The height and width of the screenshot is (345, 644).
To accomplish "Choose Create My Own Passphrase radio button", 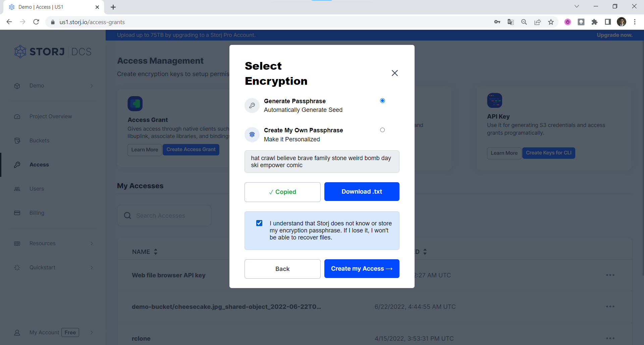I will (x=382, y=130).
